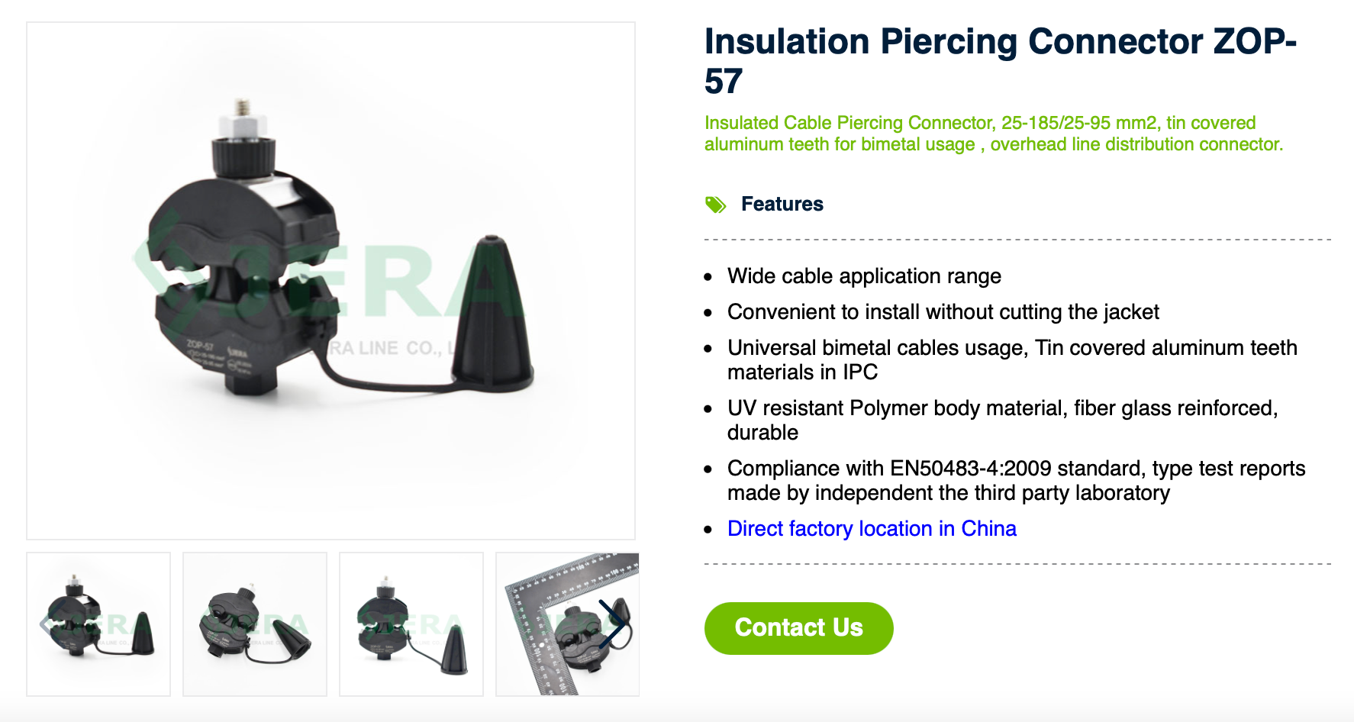This screenshot has height=722, width=1354.
Task: Click the green product description subtitle
Action: tap(994, 134)
